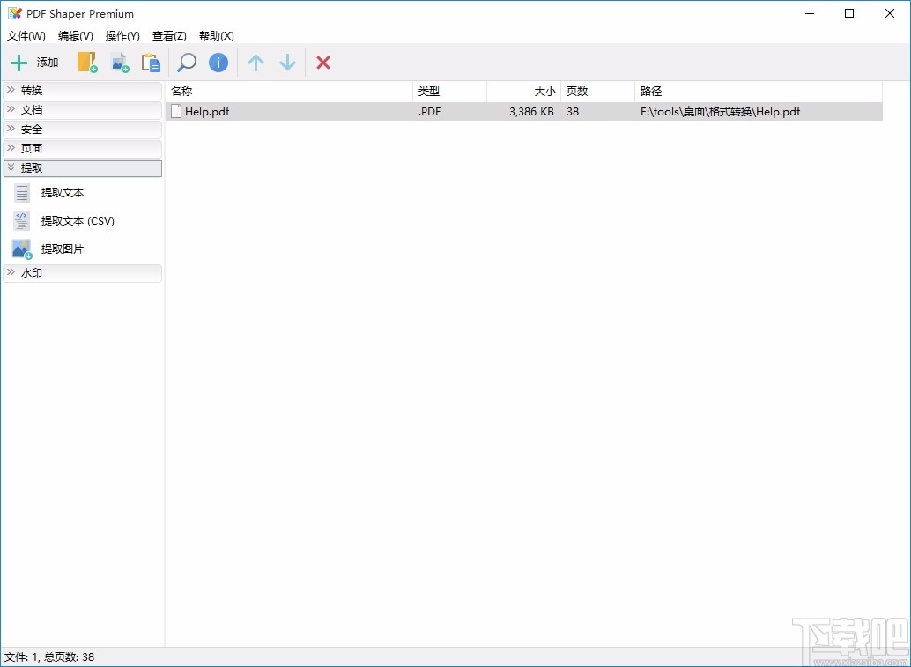Select the Help.pdf file row

point(352,111)
